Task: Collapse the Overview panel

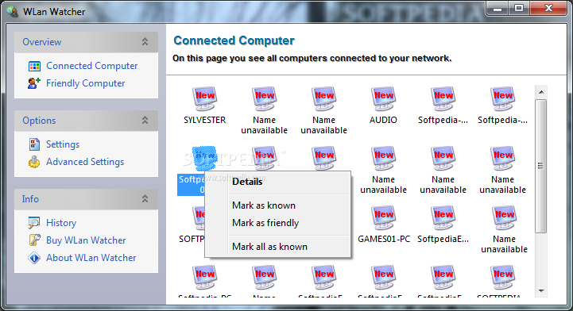Action: click(x=145, y=41)
